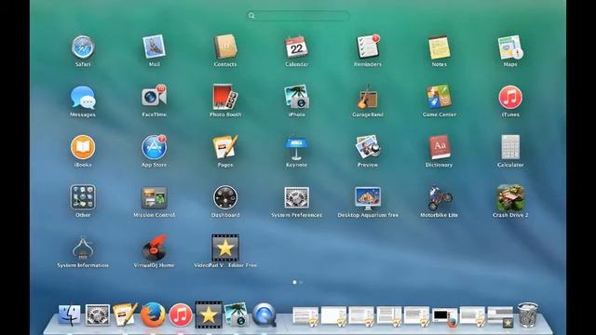Launch Desktop Aquarium free
The width and height of the screenshot is (596, 335).
pos(368,198)
